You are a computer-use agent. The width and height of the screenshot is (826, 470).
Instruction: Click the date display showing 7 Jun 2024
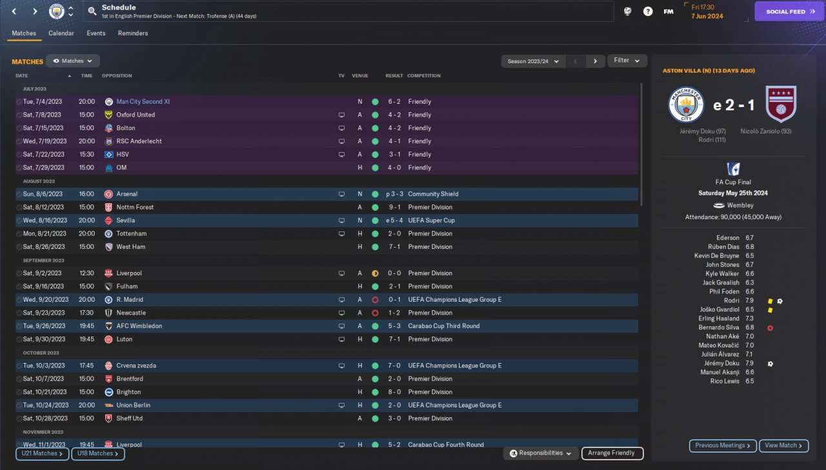pyautogui.click(x=708, y=16)
